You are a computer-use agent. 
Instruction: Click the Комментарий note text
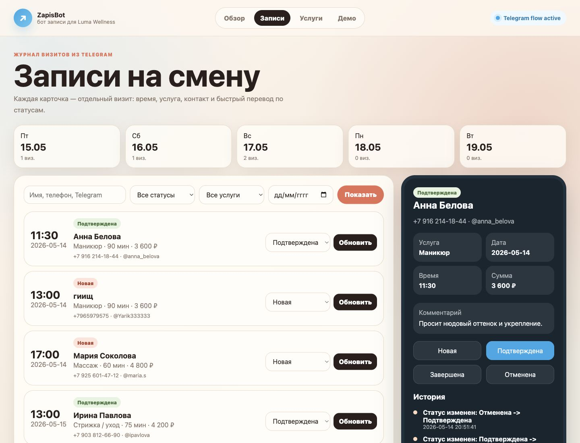(481, 324)
